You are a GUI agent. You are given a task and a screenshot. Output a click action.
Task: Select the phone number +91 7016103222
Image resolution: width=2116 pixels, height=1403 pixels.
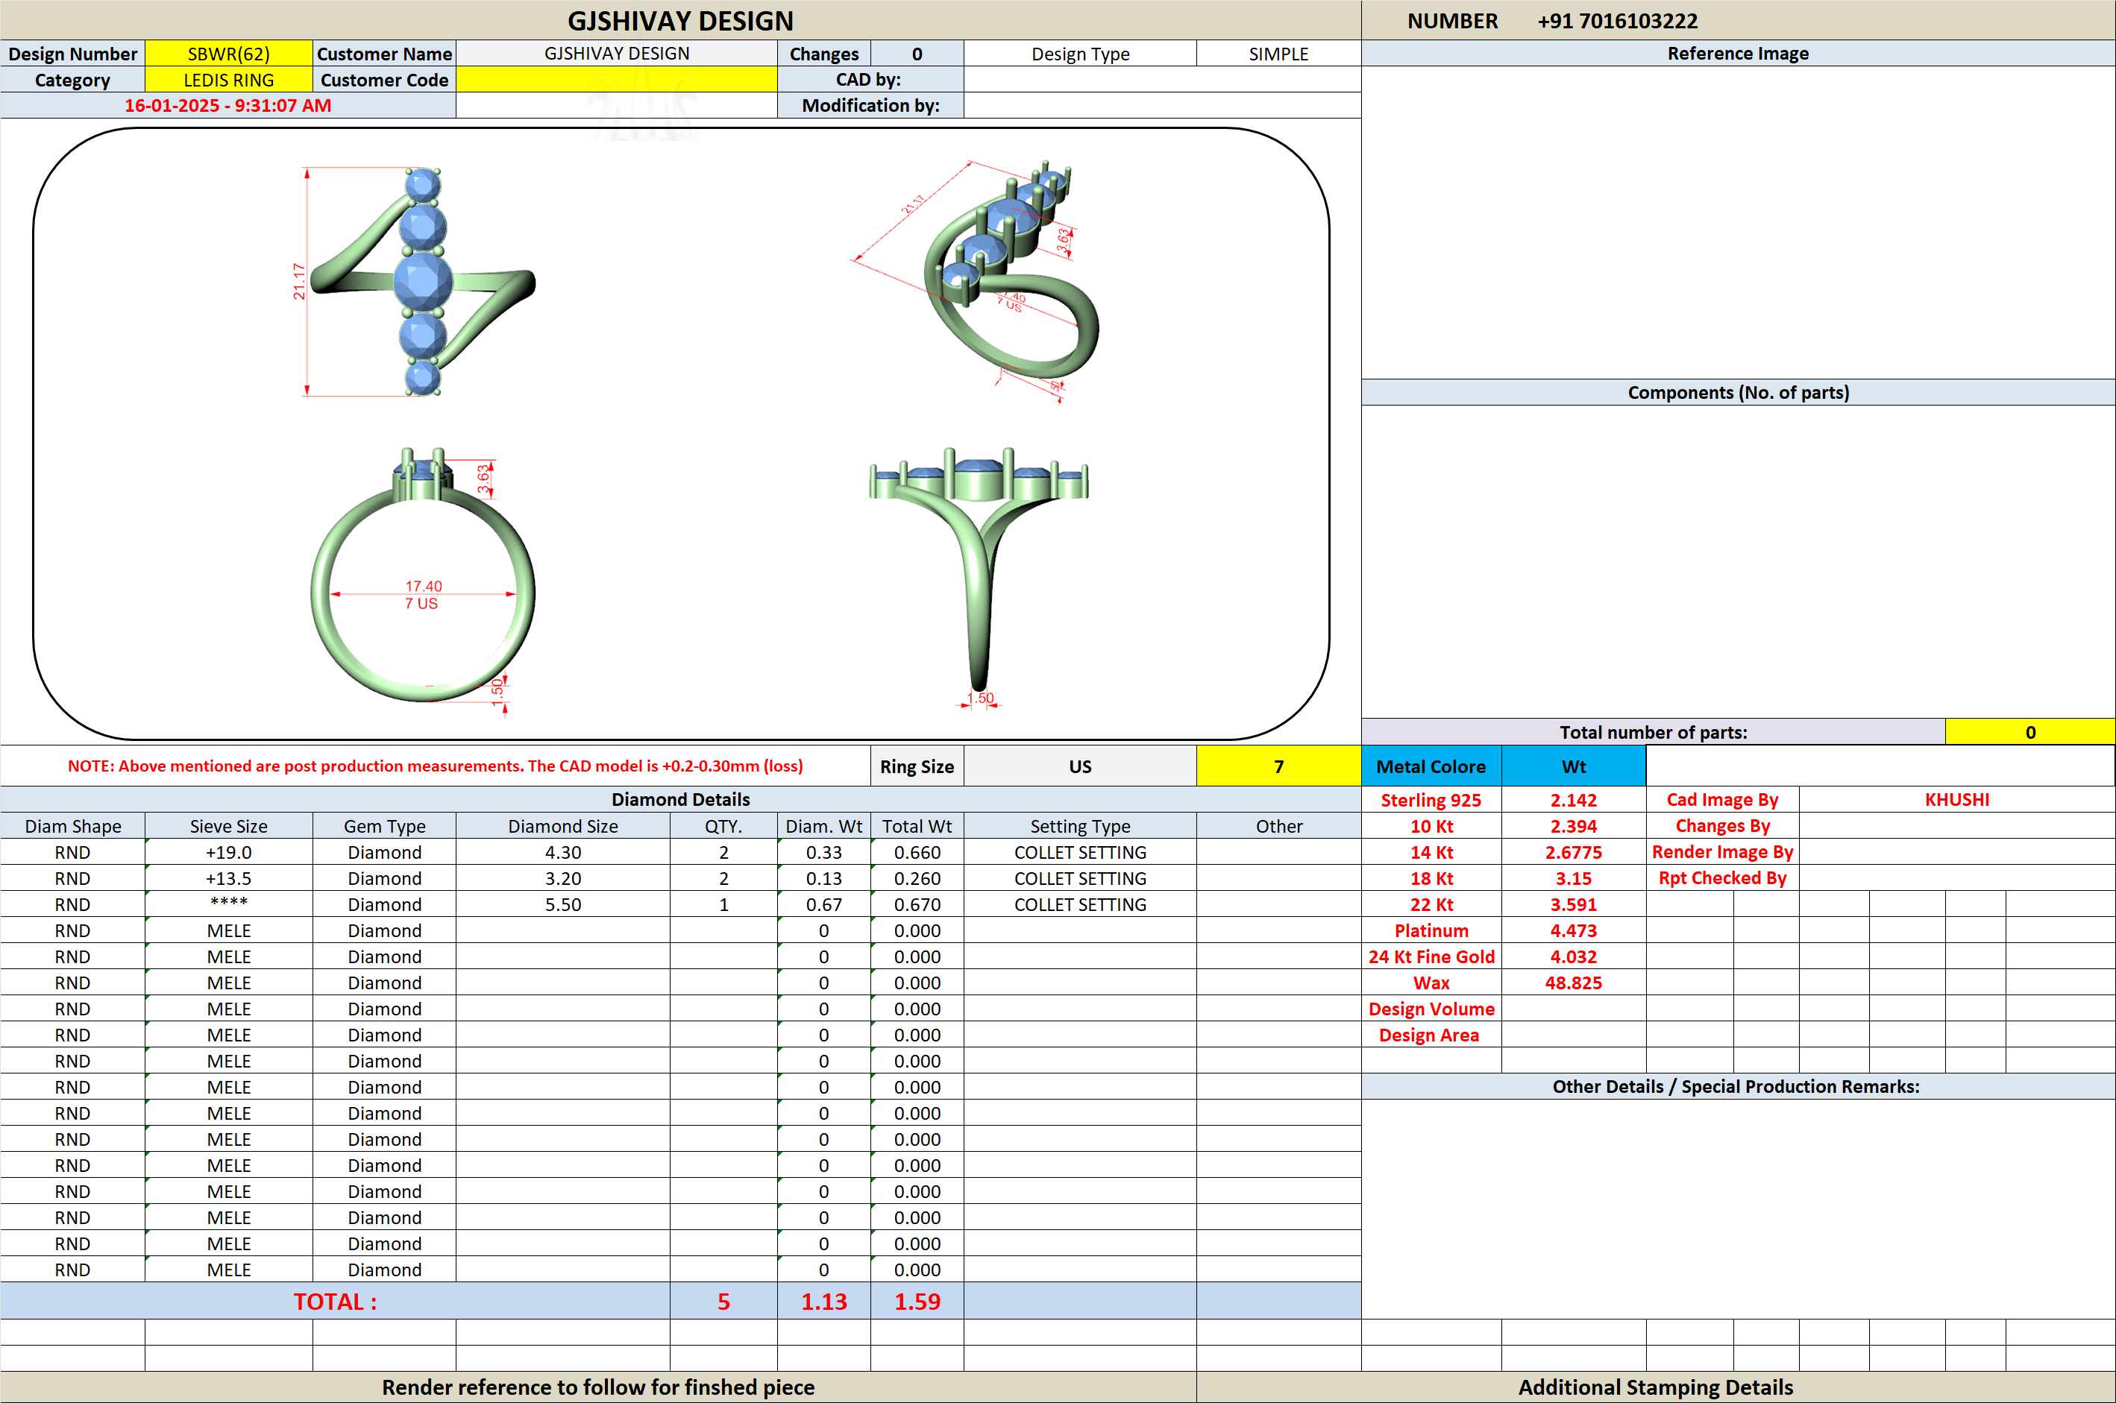[1616, 21]
